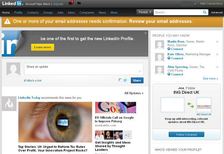Click the LinkedIn logo
224x154 pixels.
click(x=12, y=3)
